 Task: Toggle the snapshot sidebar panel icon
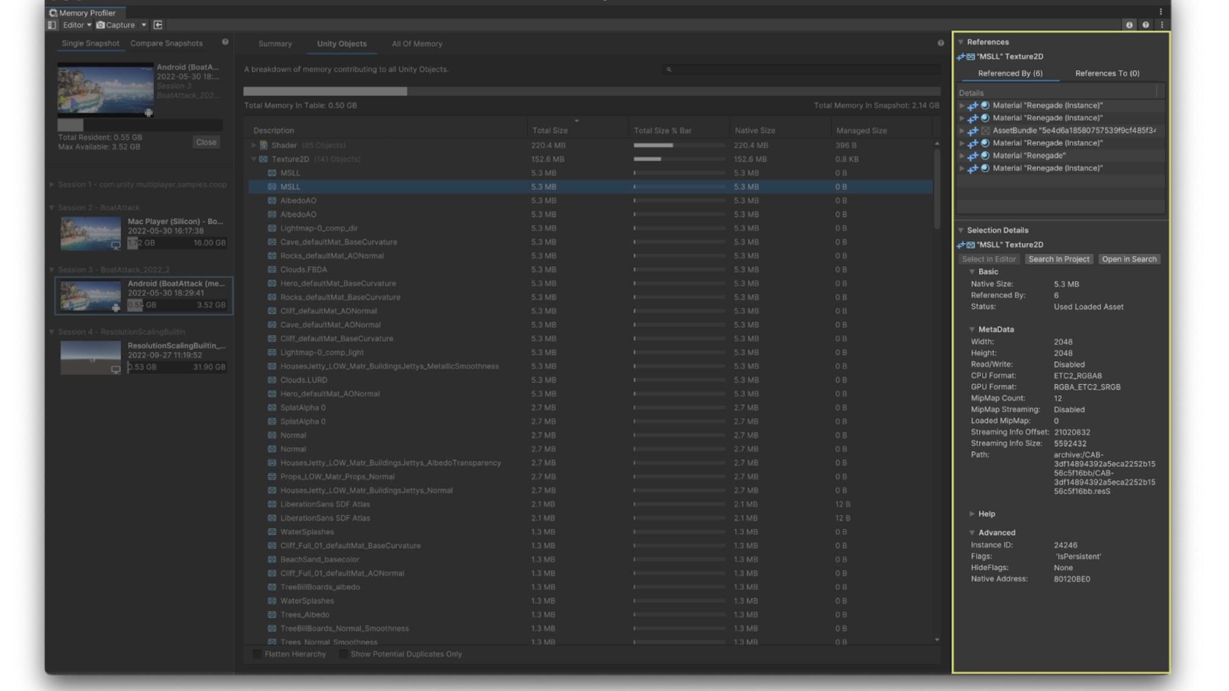pyautogui.click(x=52, y=25)
